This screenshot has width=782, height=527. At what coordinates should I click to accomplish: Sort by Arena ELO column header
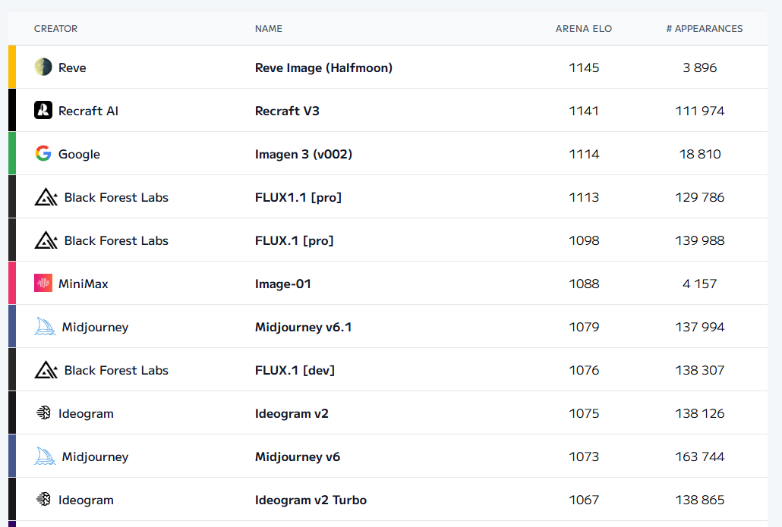click(x=583, y=29)
